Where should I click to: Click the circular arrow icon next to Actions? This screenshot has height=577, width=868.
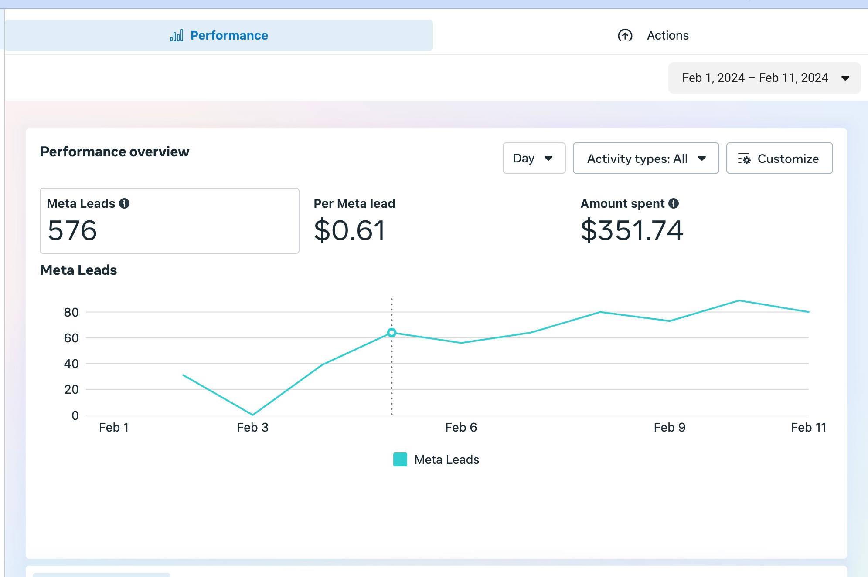[x=625, y=35]
